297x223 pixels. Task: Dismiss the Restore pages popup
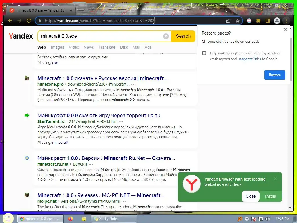coord(285,29)
